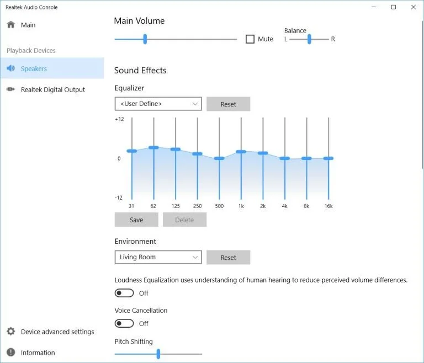Screen dimensions: 424x363
Task: Click the greyed Delete preset button
Action: click(184, 220)
